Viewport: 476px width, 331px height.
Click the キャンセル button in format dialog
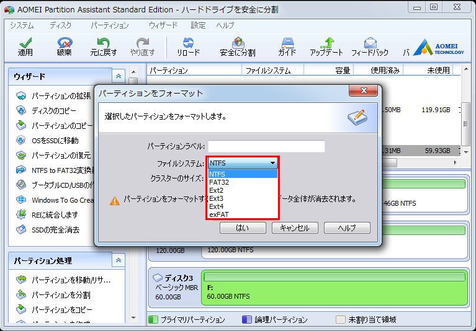[x=295, y=227]
